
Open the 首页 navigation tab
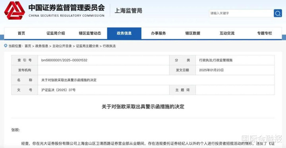point(21,33)
